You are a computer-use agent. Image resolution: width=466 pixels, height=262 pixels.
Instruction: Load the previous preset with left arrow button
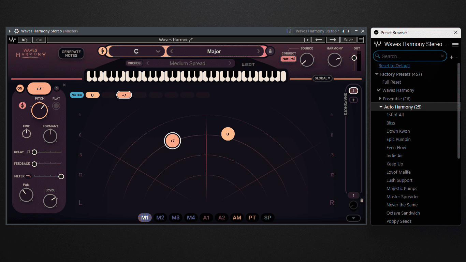click(x=318, y=40)
